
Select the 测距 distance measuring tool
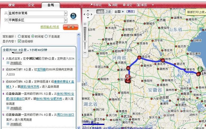click(x=113, y=5)
